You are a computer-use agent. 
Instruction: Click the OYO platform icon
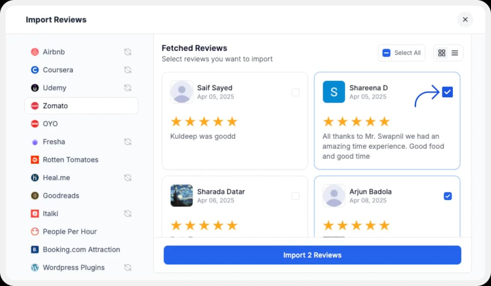[x=34, y=124]
